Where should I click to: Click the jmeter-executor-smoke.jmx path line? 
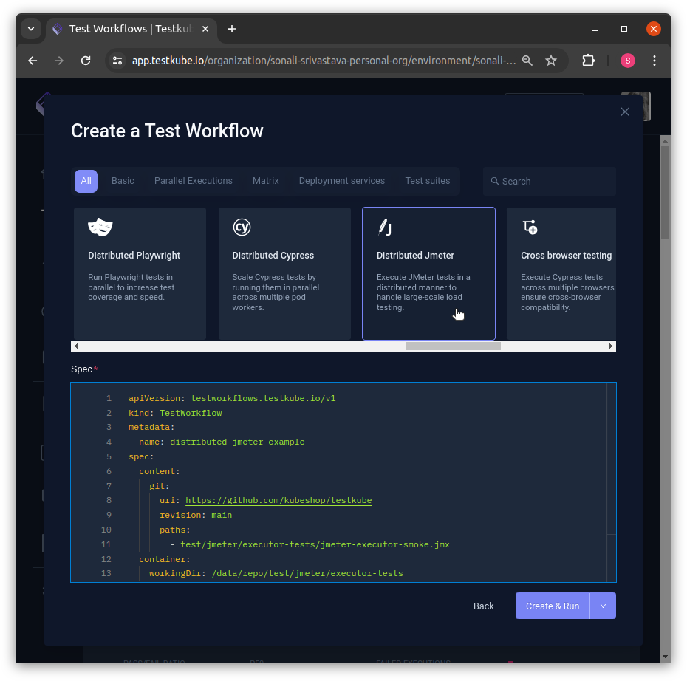(x=315, y=544)
